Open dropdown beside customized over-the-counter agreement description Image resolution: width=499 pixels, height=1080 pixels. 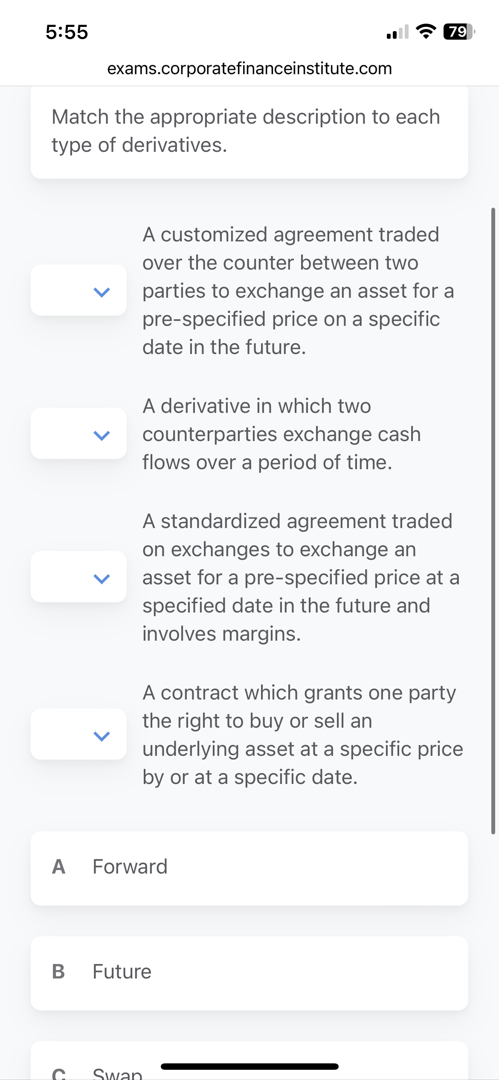[x=79, y=290]
